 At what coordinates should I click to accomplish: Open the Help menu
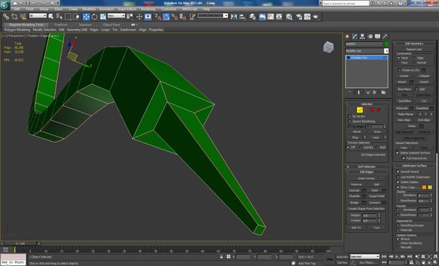tap(206, 9)
